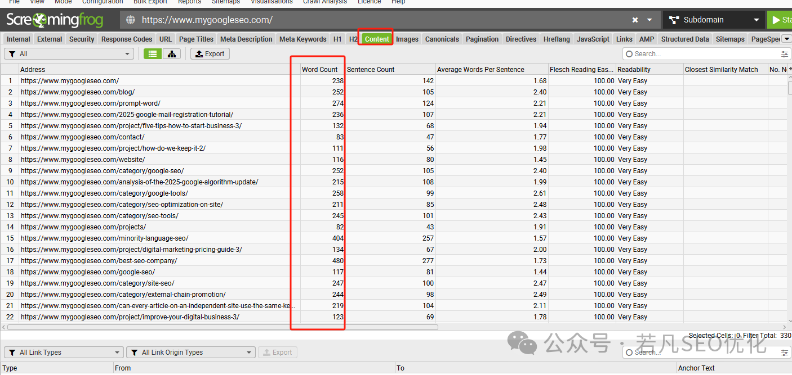The image size is (792, 375).
Task: Switch to the Hreflang tab
Action: point(557,39)
